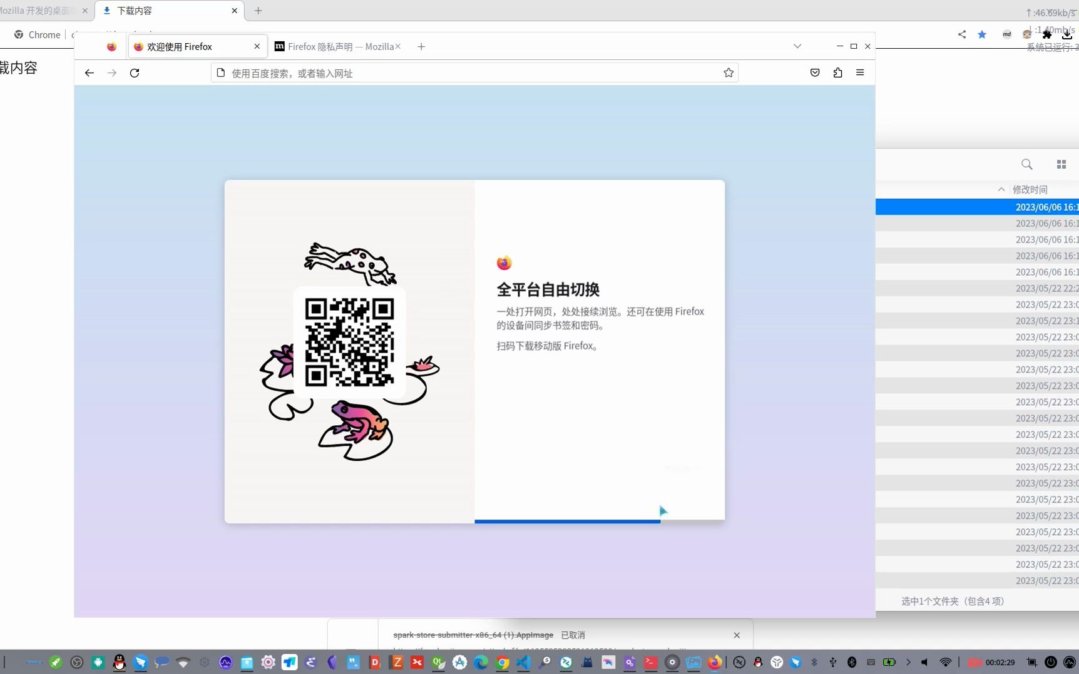Switch to the 欢迎使用 Firefox tab
1079x674 pixels.
tap(197, 47)
